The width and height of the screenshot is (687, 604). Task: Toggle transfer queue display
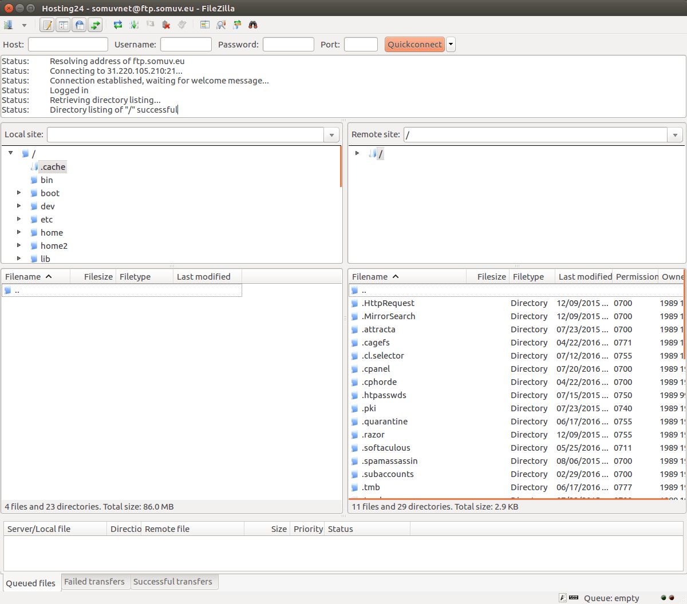[96, 25]
